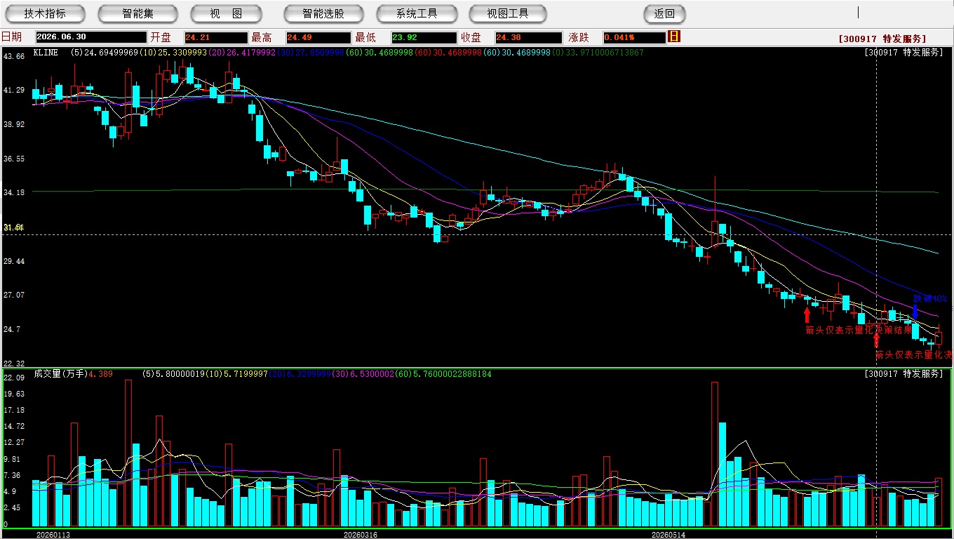
Task: Click the 涨跌 value 0.041%
Action: [633, 38]
